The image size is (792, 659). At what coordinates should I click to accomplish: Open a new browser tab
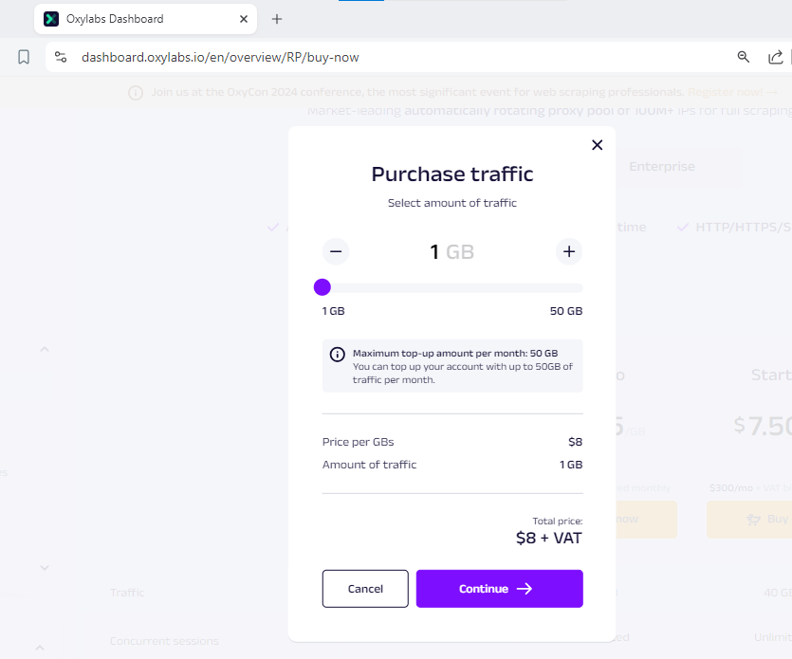[x=277, y=19]
